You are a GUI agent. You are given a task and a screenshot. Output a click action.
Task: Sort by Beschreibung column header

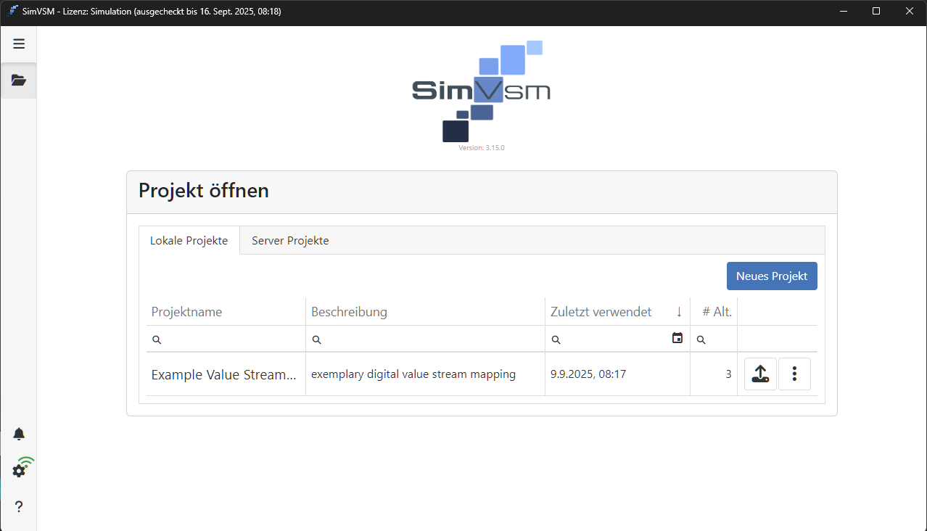pyautogui.click(x=350, y=312)
